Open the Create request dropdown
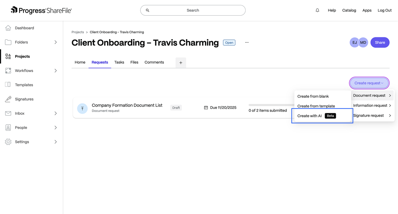The height and width of the screenshot is (214, 398). pyautogui.click(x=369, y=83)
